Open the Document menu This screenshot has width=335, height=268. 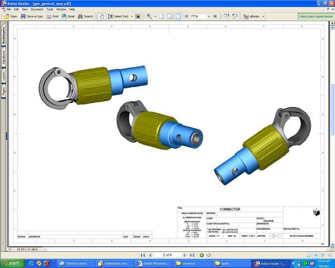pyautogui.click(x=37, y=9)
